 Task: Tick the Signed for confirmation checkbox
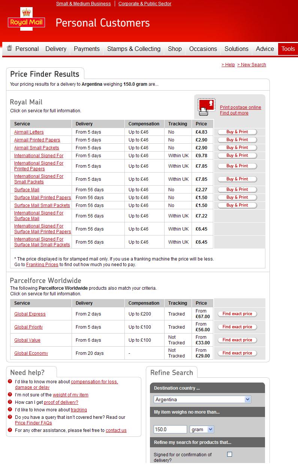tap(230, 454)
